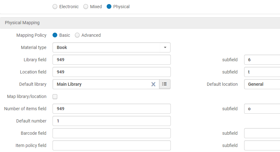Click into the Barcode field input
The image size is (280, 152).
111,133
